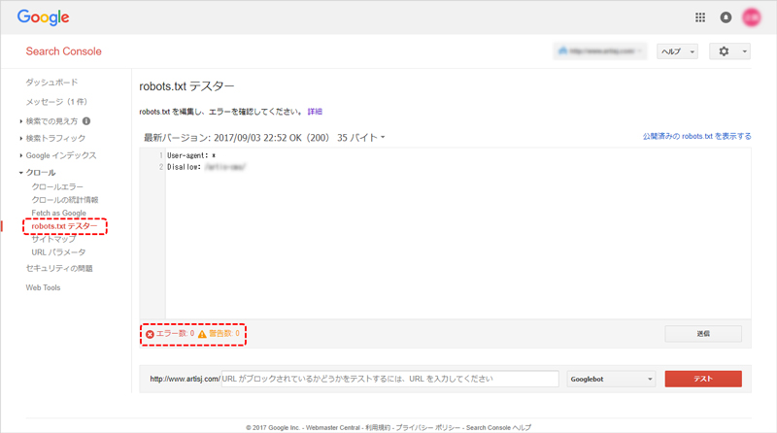Open the Googlebot user-agent dropdown
Image resolution: width=777 pixels, height=433 pixels.
click(x=611, y=379)
